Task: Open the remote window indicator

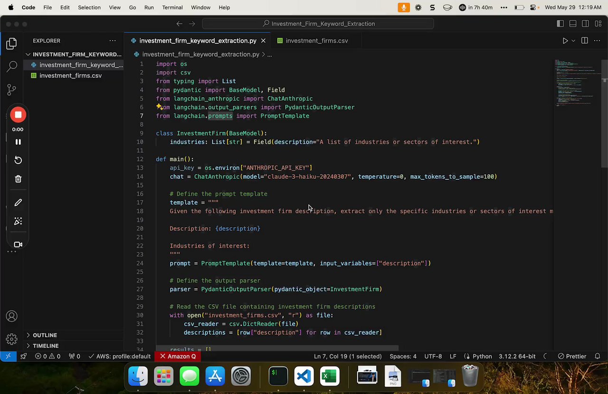Action: pyautogui.click(x=8, y=356)
